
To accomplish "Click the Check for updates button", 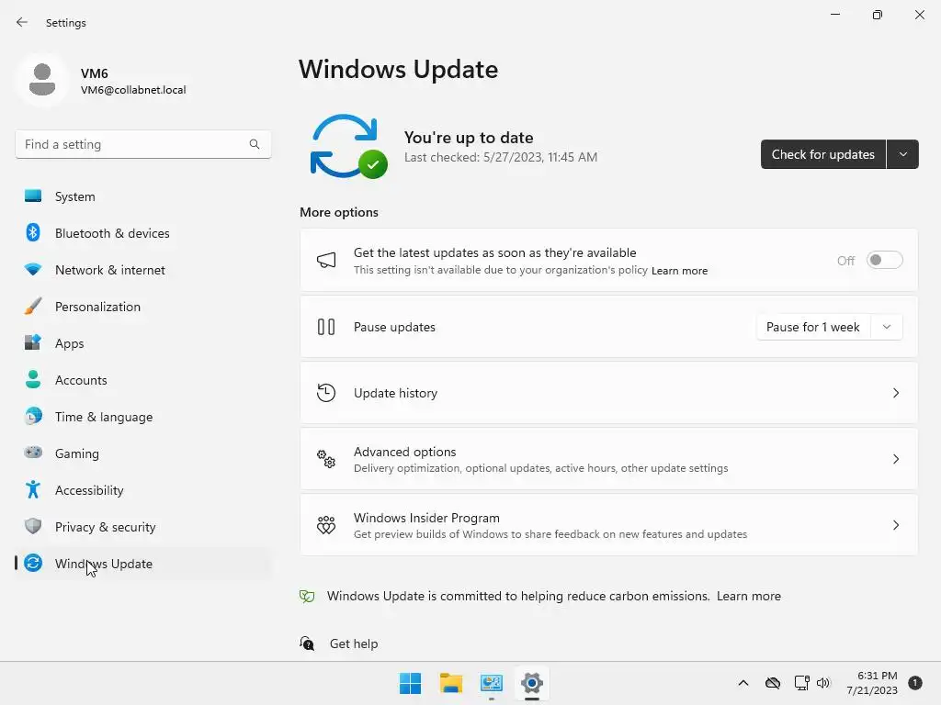I will [822, 154].
